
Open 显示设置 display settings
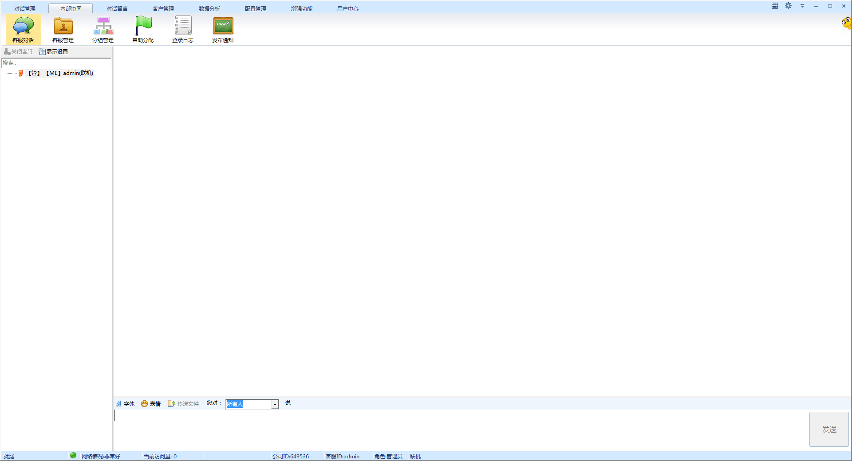pos(54,52)
